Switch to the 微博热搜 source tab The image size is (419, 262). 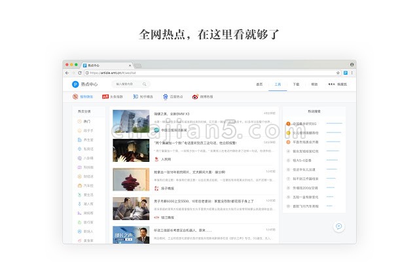206,97
